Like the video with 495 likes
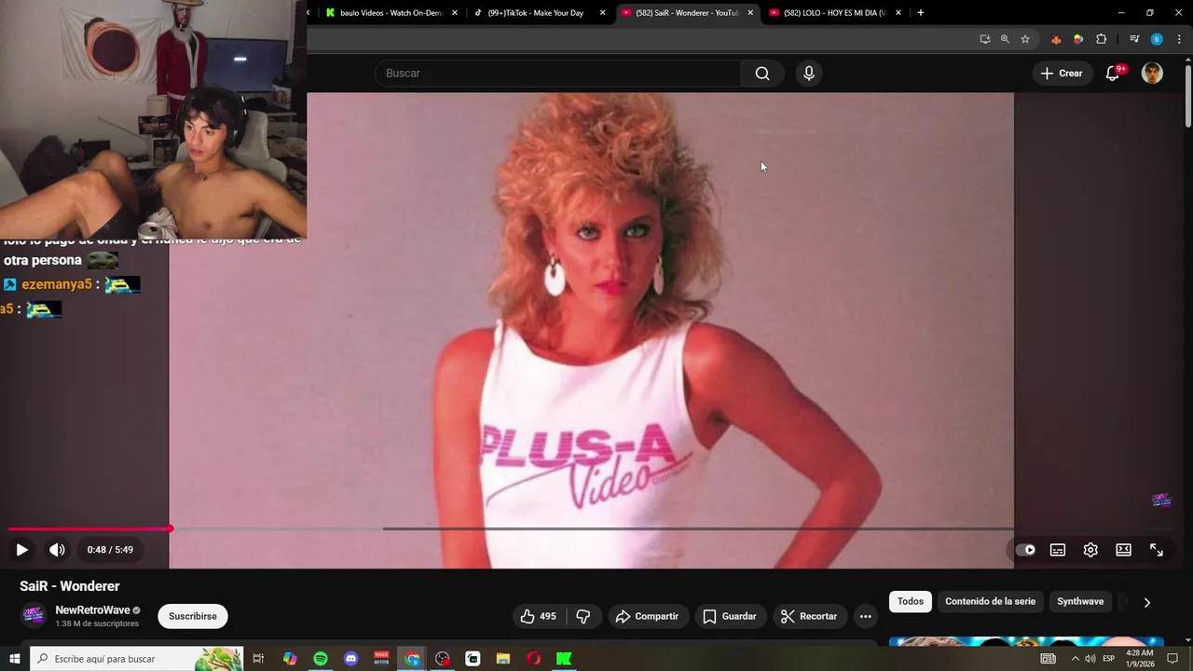The height and width of the screenshot is (671, 1193). [x=539, y=616]
